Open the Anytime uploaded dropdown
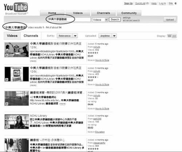The height and width of the screenshot is (152, 182). coord(107,36)
